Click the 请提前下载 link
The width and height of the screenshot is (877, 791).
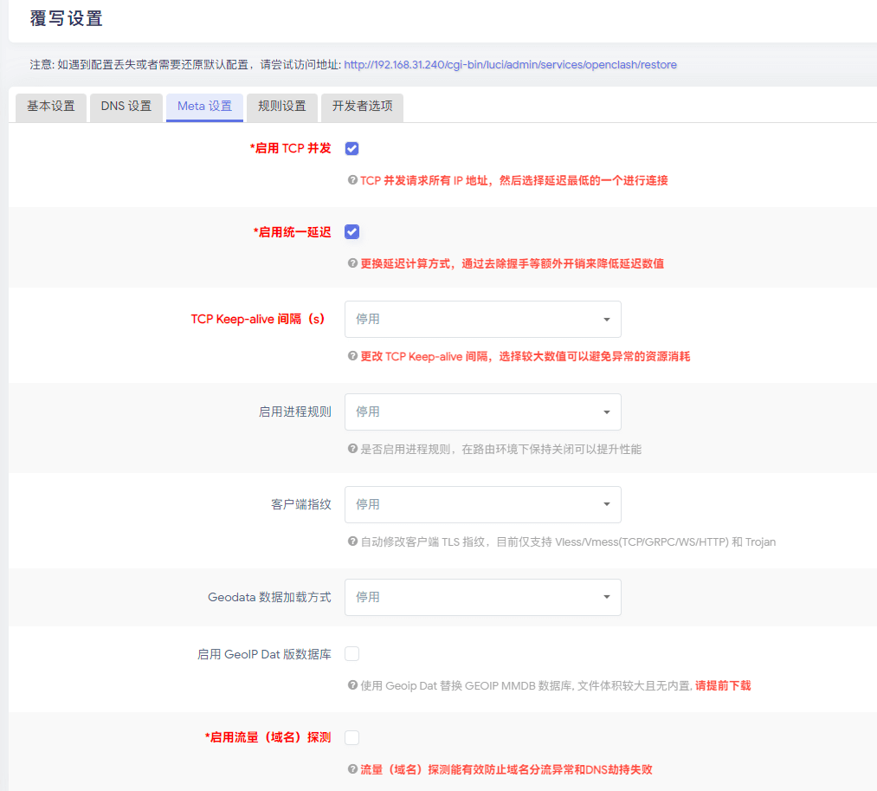coord(723,685)
